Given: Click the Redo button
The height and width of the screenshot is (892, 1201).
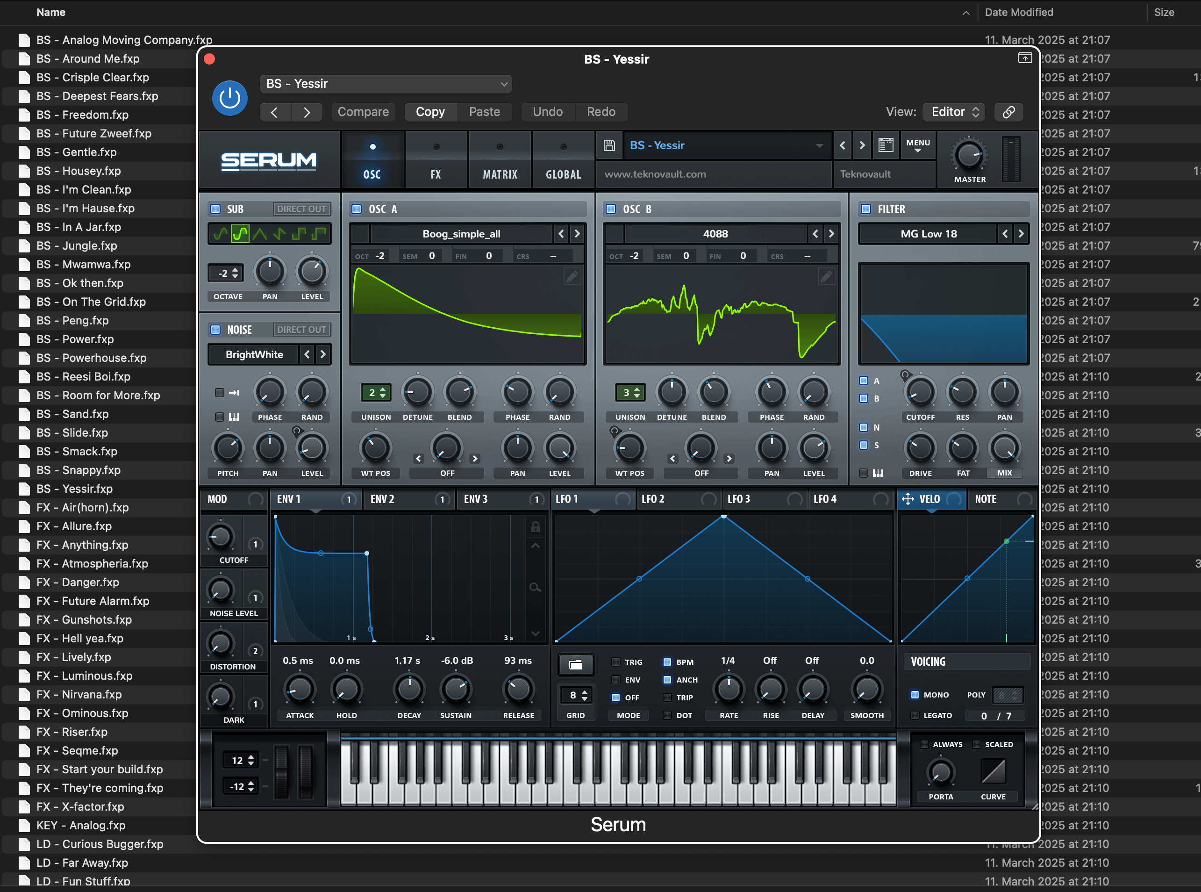Looking at the screenshot, I should click(601, 112).
